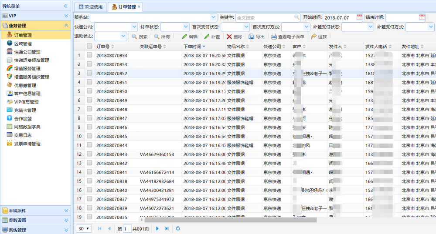Open 快递公司管理 icon in sidebar
The image size is (436, 234).
[x=10, y=52]
